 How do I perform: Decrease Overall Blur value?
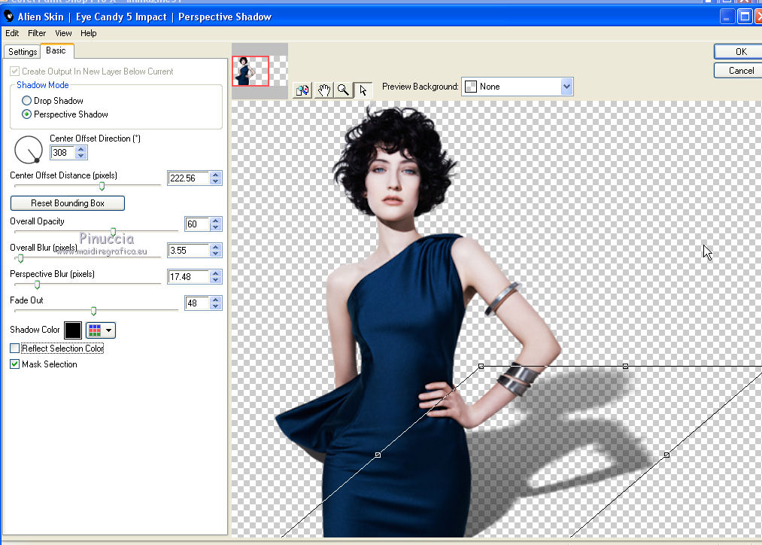[x=216, y=253]
